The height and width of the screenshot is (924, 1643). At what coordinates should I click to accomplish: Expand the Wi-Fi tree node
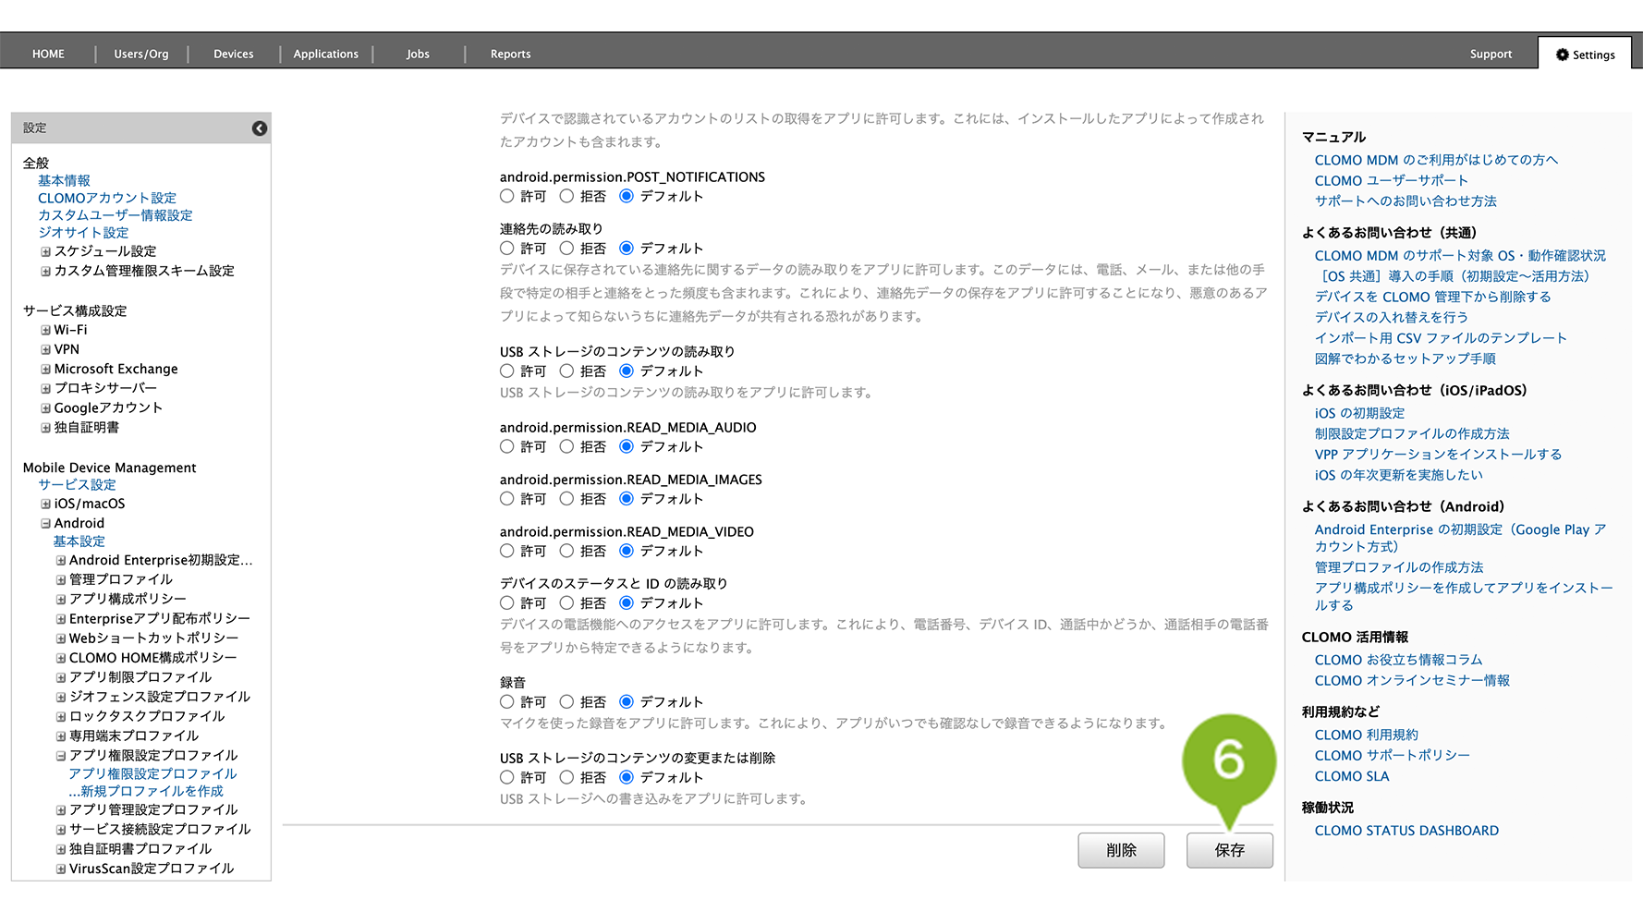(x=45, y=330)
